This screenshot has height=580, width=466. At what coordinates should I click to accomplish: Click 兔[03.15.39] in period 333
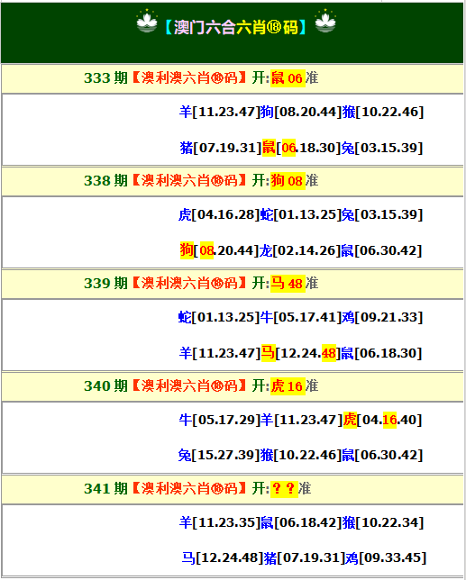click(381, 148)
